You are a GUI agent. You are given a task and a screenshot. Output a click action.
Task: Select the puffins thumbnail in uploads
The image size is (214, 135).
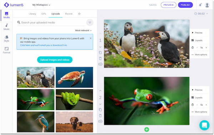pos(36,77)
